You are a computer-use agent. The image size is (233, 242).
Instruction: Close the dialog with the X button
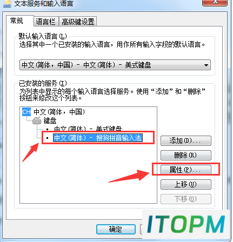coord(215,3)
